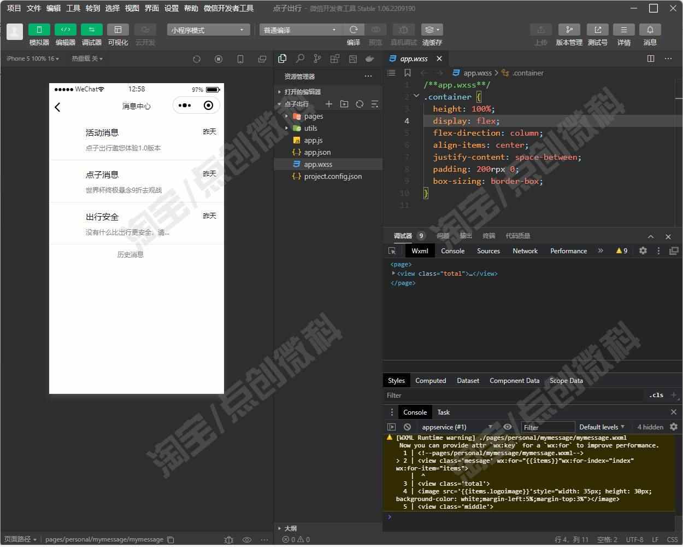The image size is (683, 547).
Task: Expand the 打开的编辑器 section
Action: (x=328, y=92)
